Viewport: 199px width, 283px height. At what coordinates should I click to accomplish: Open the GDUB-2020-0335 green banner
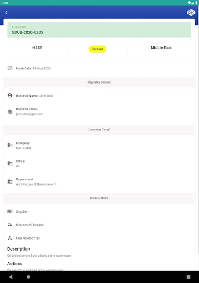pyautogui.click(x=99, y=30)
